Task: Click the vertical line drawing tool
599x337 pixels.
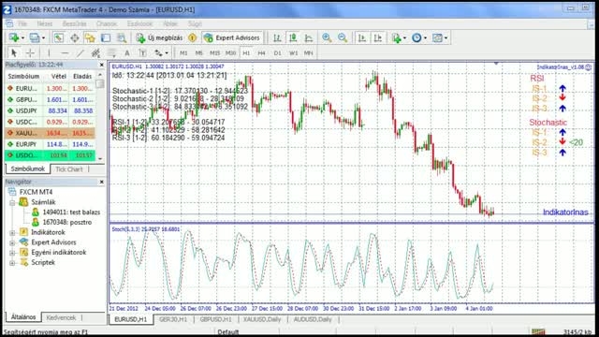Action: [49, 52]
